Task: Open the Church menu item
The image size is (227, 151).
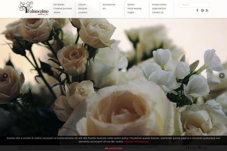Action: [82, 5]
